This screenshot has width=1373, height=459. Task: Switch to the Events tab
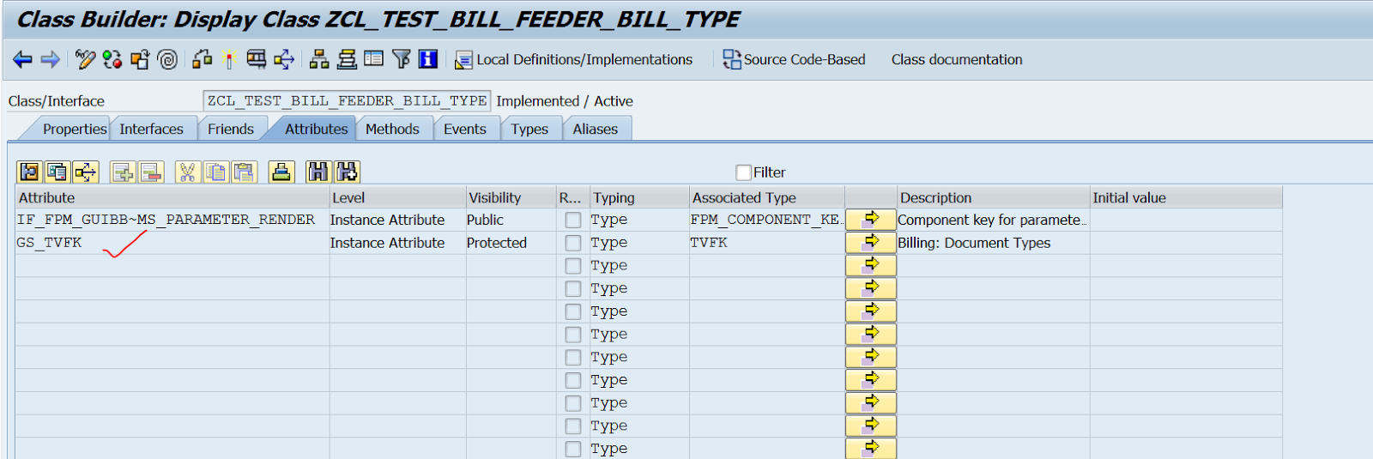click(x=465, y=129)
